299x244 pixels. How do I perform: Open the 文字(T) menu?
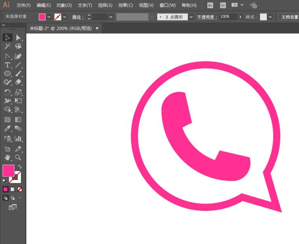[85, 6]
